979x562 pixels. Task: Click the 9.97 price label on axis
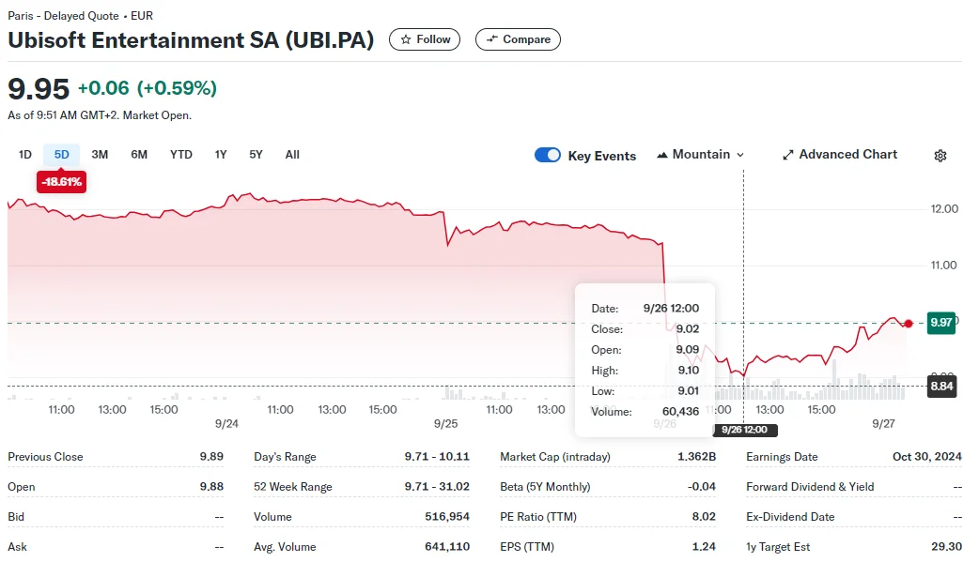941,323
